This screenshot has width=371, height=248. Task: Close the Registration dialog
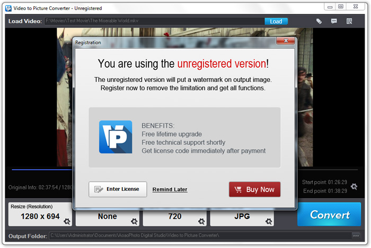286,41
